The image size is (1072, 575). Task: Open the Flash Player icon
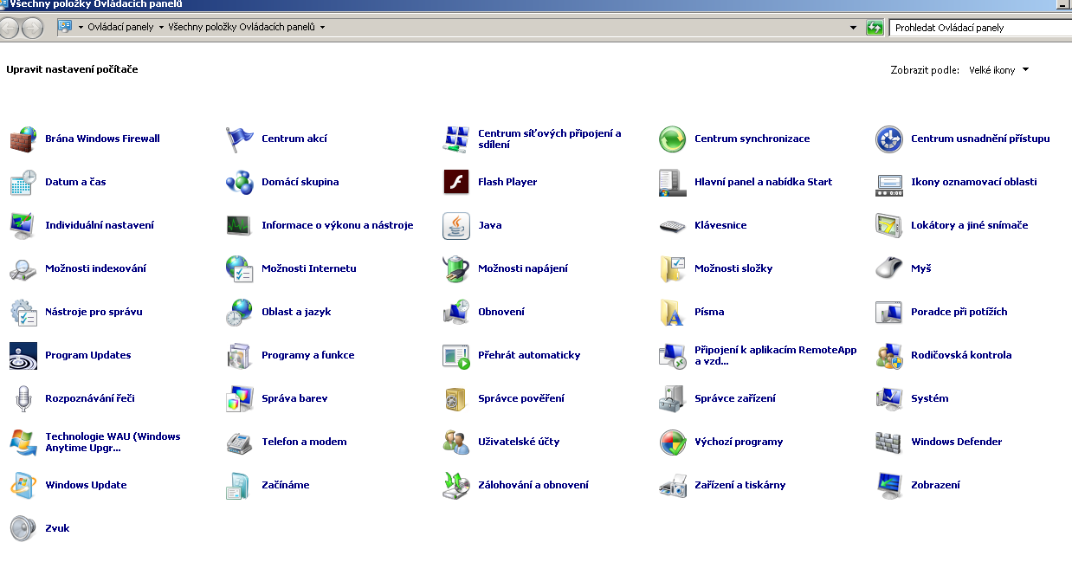(456, 182)
